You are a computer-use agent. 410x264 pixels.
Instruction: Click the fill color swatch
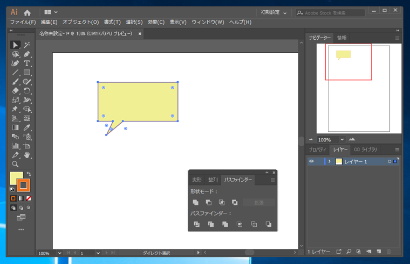click(15, 177)
